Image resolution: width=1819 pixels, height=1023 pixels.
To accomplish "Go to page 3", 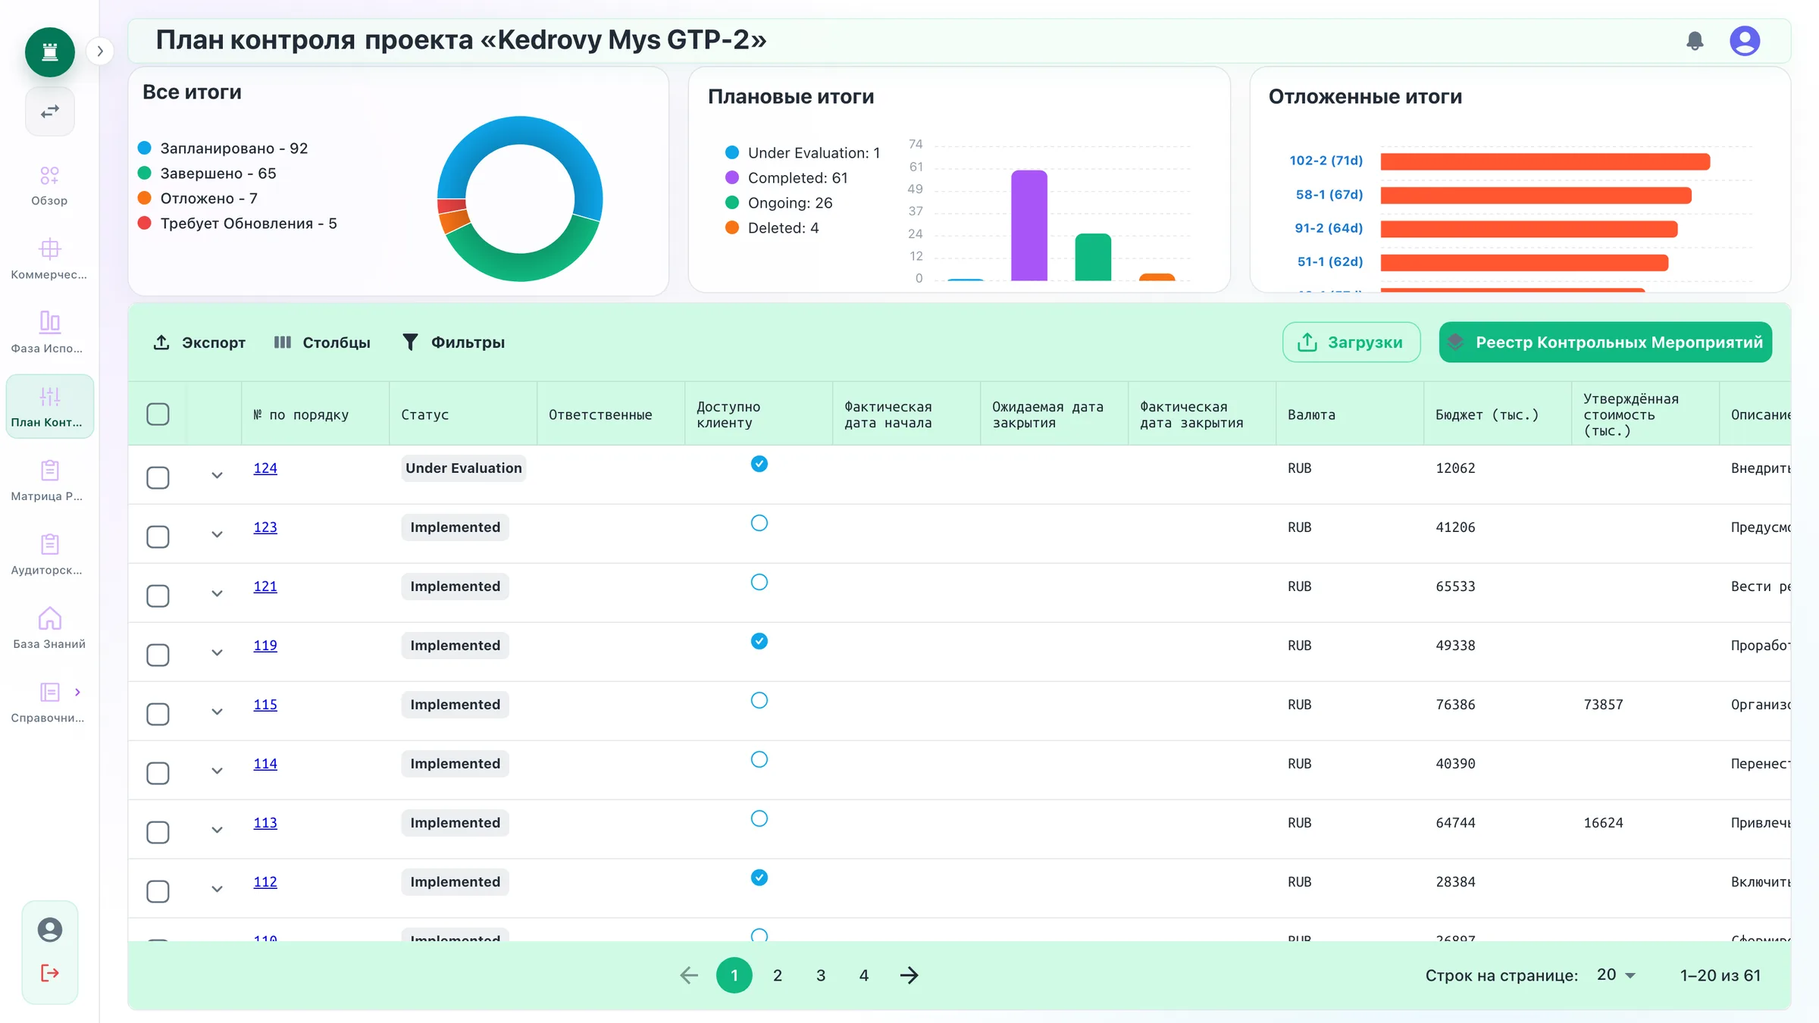I will pos(821,975).
